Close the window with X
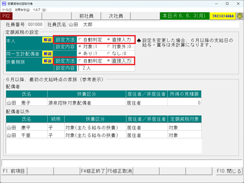Image resolution: width=244 pixels, height=183 pixels. point(238,3)
